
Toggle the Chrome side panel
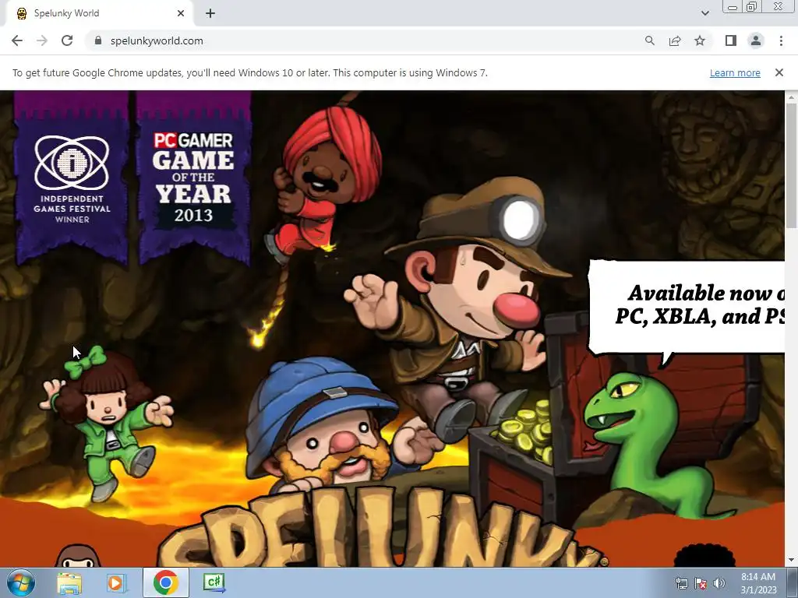(x=731, y=40)
